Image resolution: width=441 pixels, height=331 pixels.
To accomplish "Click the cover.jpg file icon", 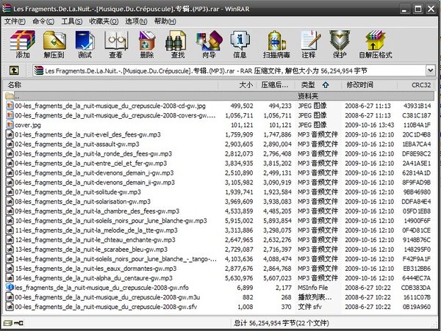I will pos(10,125).
